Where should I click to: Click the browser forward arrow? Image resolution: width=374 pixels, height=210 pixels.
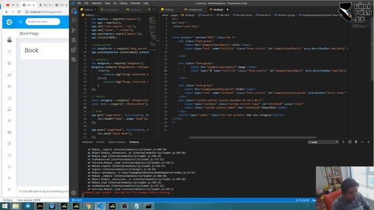(13, 12)
